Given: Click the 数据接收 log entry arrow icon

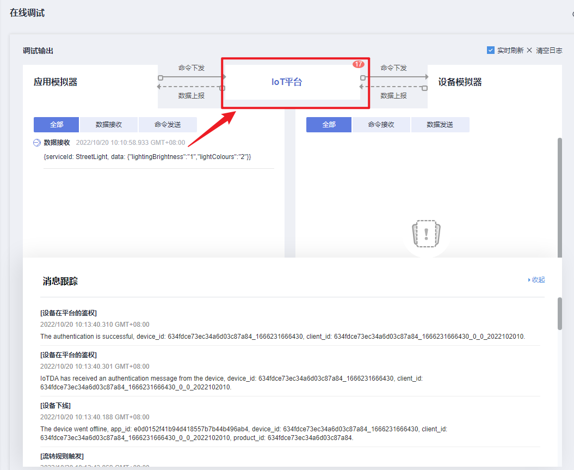Looking at the screenshot, I should [37, 143].
